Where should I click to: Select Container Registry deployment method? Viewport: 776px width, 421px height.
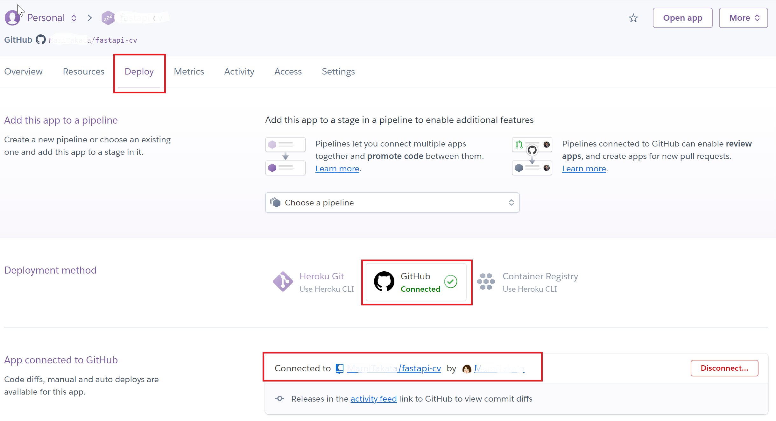(540, 282)
